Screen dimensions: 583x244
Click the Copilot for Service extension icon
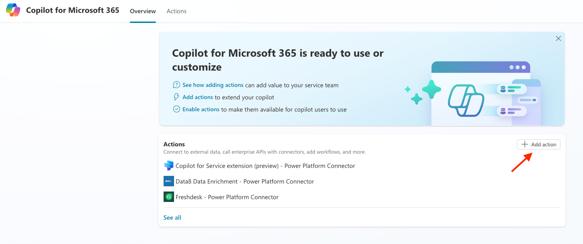tap(169, 166)
